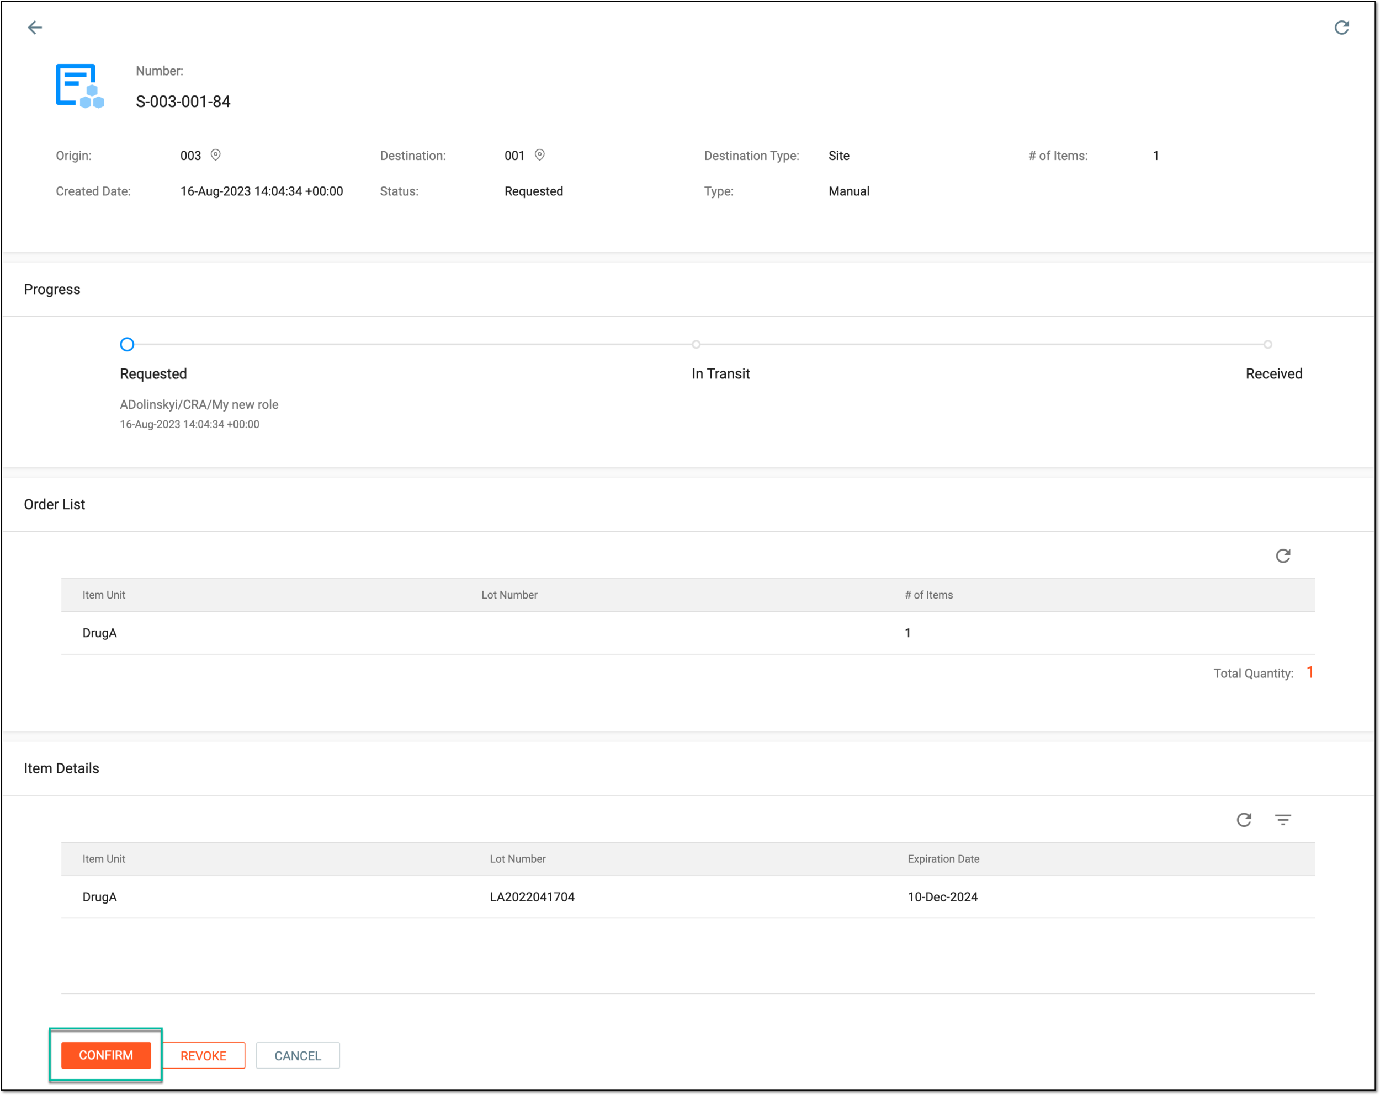The image size is (1380, 1095).
Task: Click expiration date 10-Dec-2024
Action: [x=943, y=898]
